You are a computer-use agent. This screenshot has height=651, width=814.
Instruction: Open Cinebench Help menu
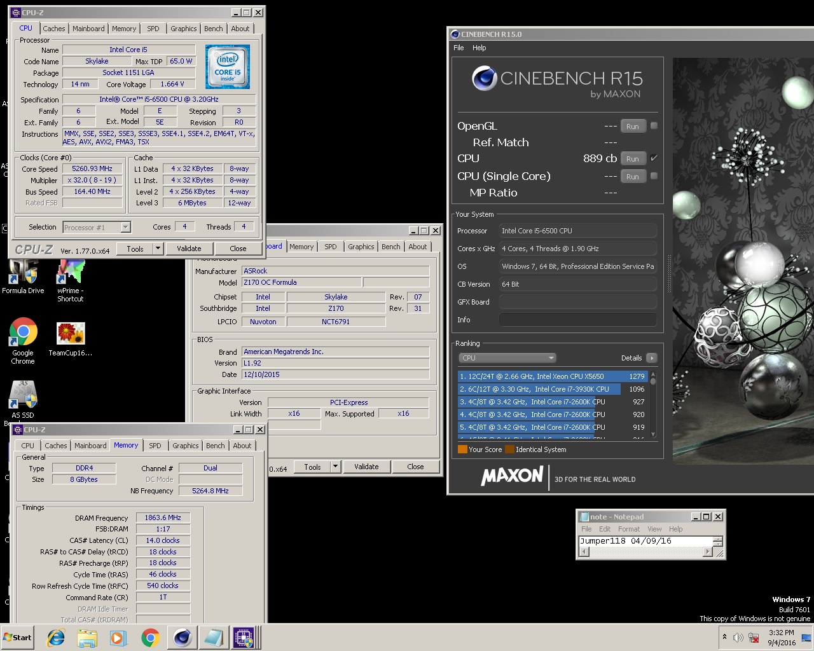point(479,48)
